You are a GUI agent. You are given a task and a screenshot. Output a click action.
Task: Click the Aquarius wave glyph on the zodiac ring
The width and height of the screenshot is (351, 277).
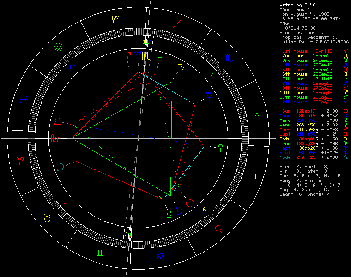pos(59,47)
